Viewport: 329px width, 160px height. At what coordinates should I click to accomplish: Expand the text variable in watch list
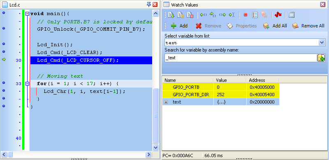[x=166, y=102]
